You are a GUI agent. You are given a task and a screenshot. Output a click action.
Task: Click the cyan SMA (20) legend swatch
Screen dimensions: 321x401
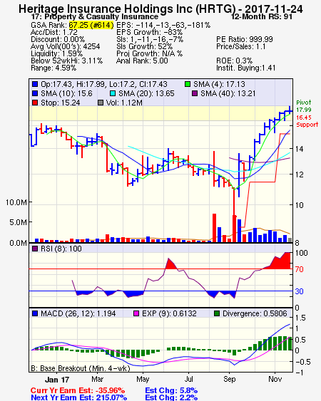113,93
